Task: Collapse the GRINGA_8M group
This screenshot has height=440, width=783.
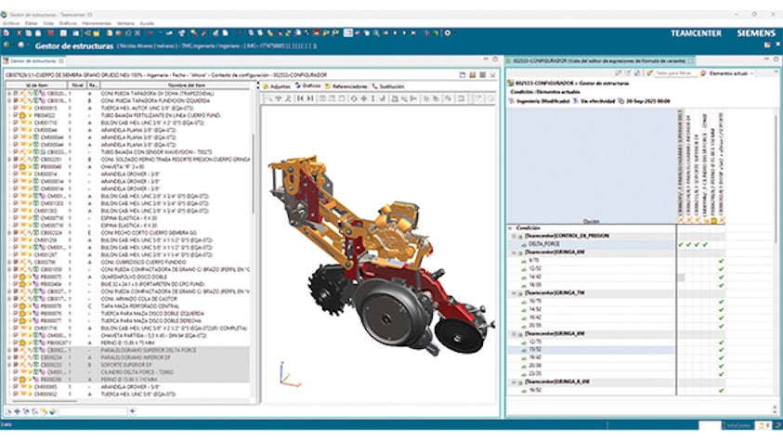Action: 514,334
